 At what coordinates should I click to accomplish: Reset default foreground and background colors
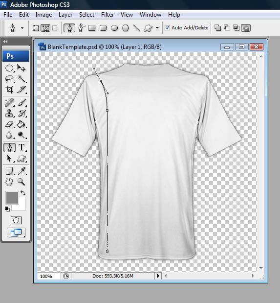click(x=7, y=209)
